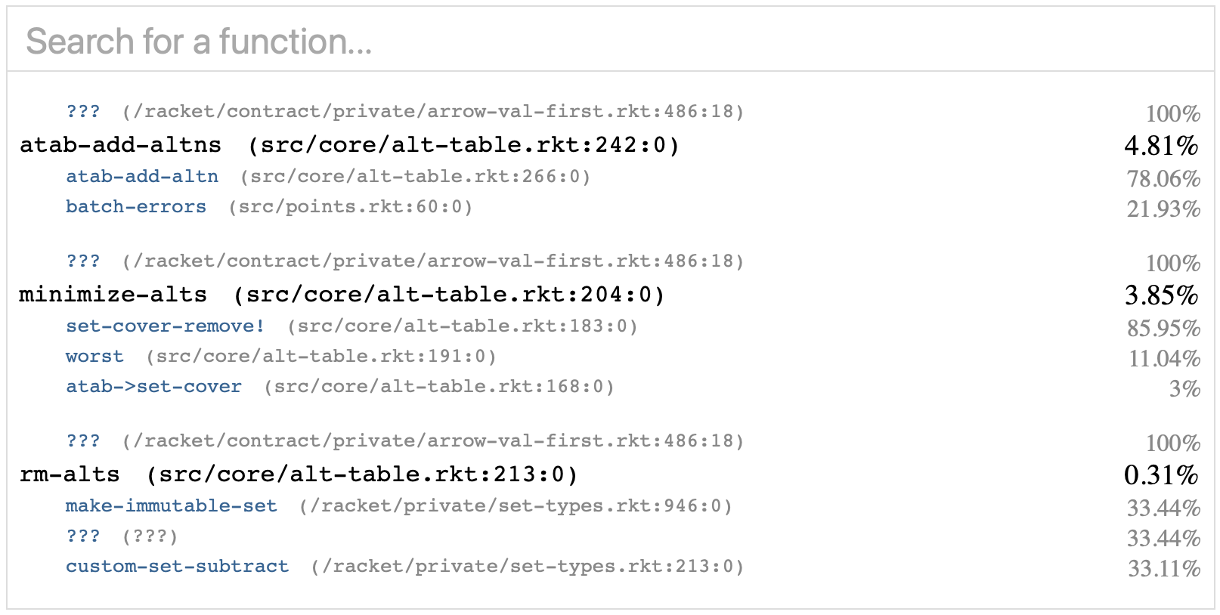Open the batch-errors function link

pyautogui.click(x=136, y=207)
